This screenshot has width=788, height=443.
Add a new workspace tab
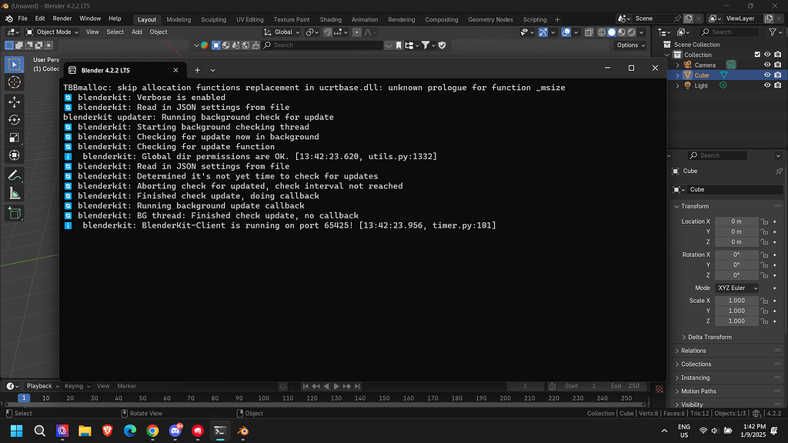tap(557, 19)
